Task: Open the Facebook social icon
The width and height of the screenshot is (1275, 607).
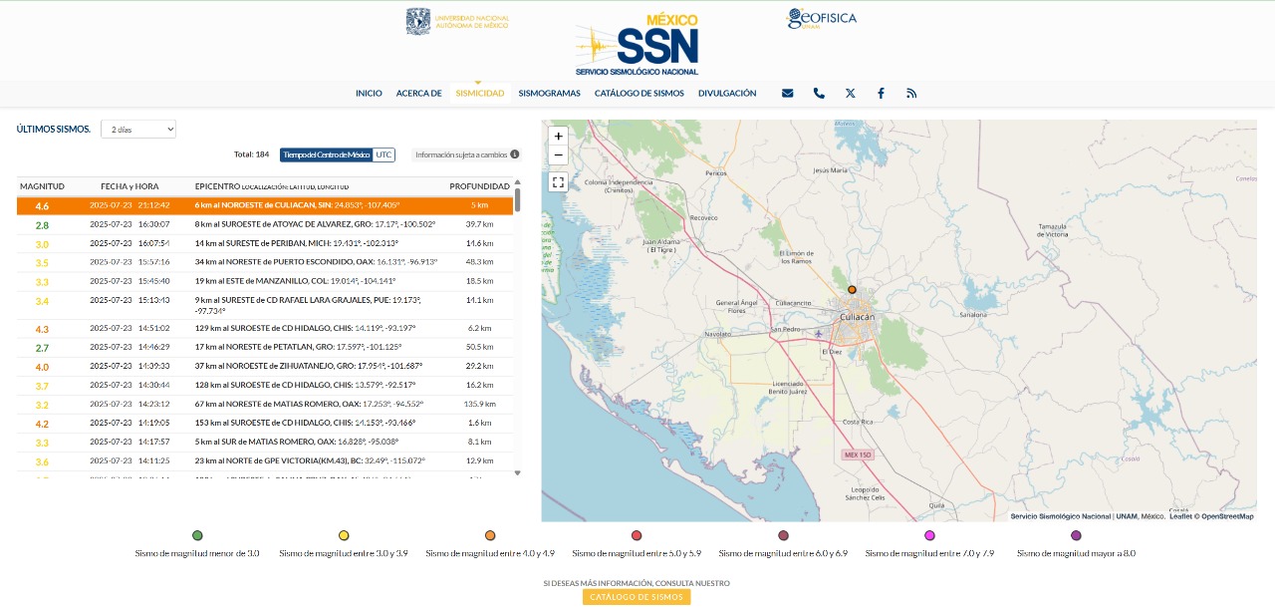Action: (x=881, y=93)
